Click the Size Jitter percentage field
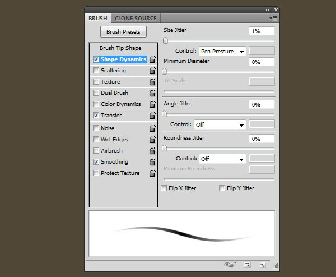Viewport: 336px width, 277px height. click(x=262, y=31)
